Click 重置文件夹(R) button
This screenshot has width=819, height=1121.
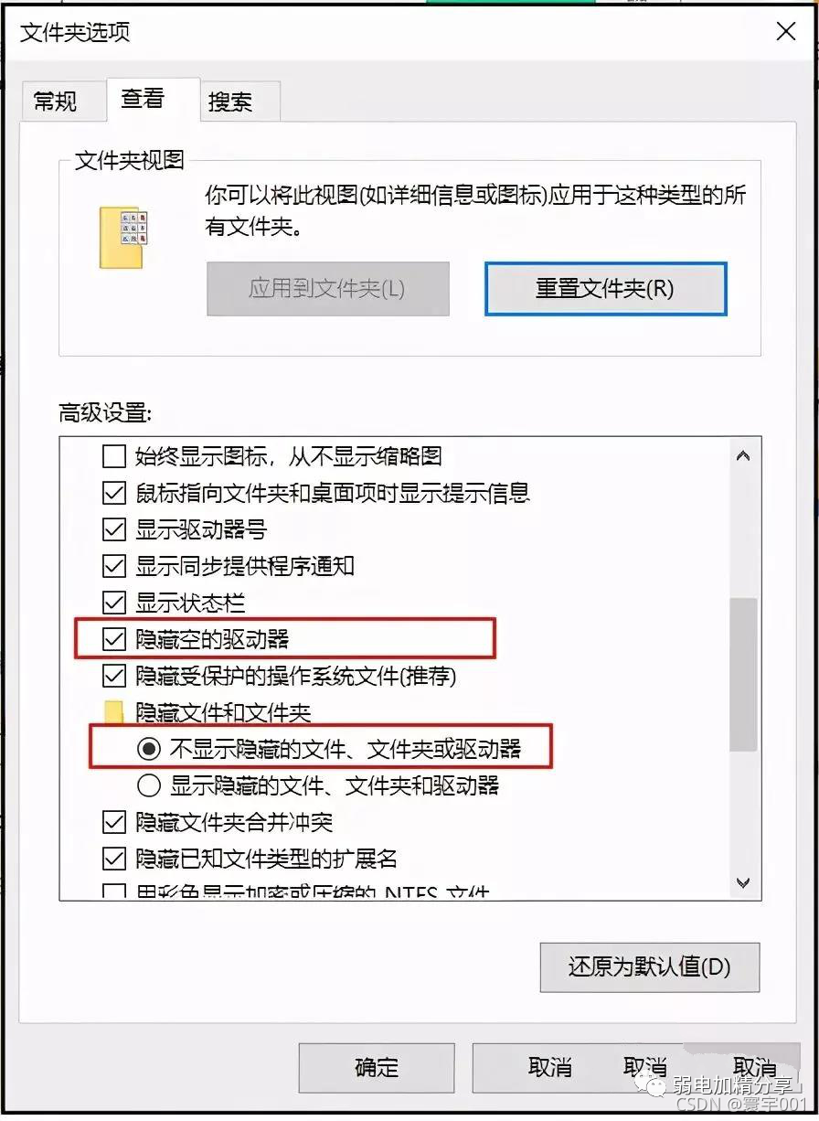click(605, 289)
